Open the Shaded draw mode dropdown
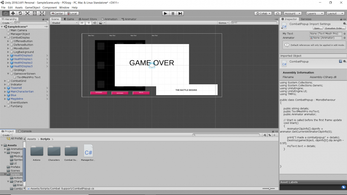Viewport: 347px width, 195px height. coord(64,23)
